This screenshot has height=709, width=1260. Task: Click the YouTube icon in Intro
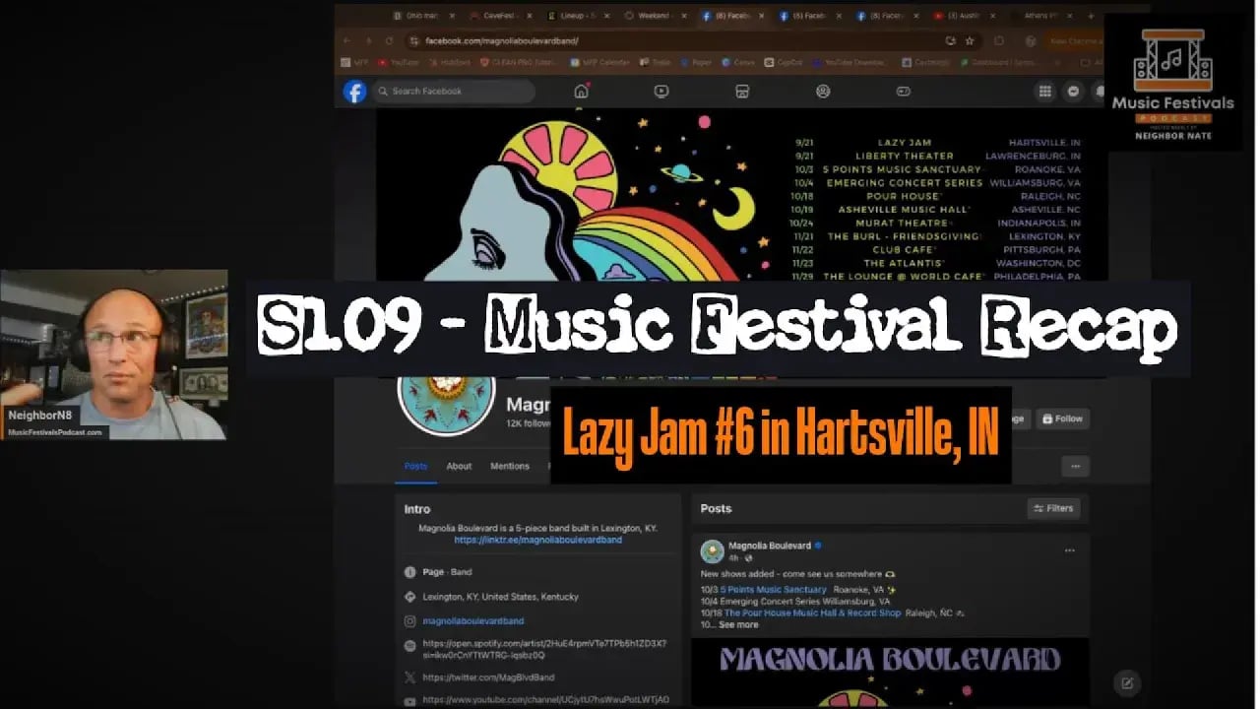coord(410,700)
